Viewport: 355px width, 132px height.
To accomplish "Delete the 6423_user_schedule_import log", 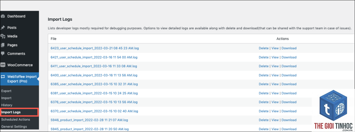I will coord(263,48).
